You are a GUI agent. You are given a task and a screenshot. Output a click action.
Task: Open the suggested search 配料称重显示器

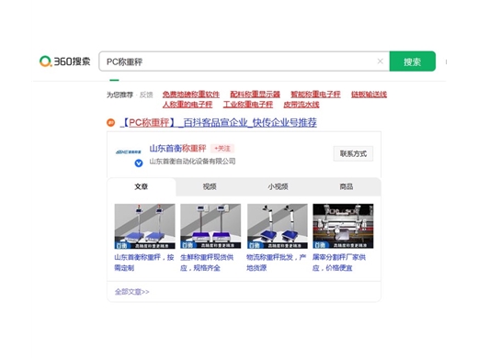point(255,94)
